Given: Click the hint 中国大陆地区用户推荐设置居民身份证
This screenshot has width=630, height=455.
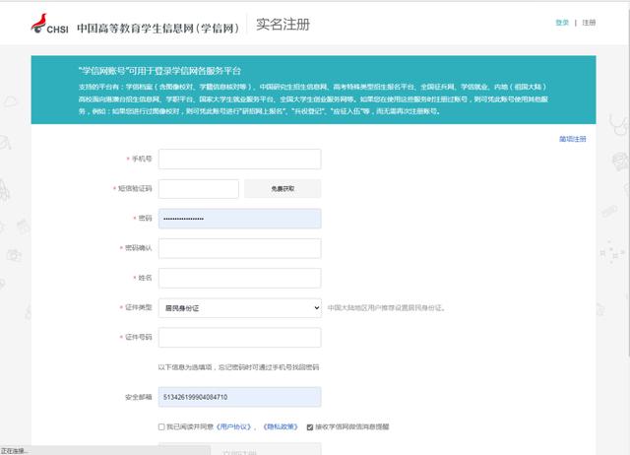Looking at the screenshot, I should point(386,308).
